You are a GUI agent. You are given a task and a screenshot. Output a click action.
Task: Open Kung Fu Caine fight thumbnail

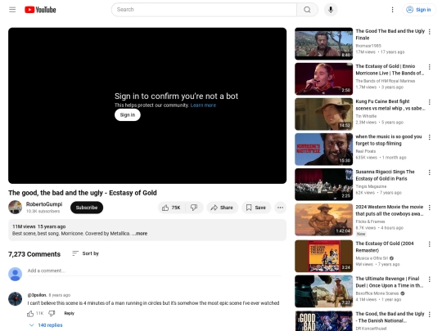click(323, 114)
